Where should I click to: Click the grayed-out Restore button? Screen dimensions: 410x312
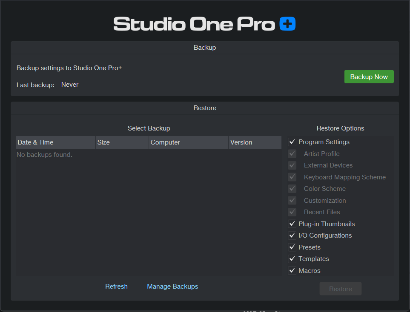pos(341,289)
